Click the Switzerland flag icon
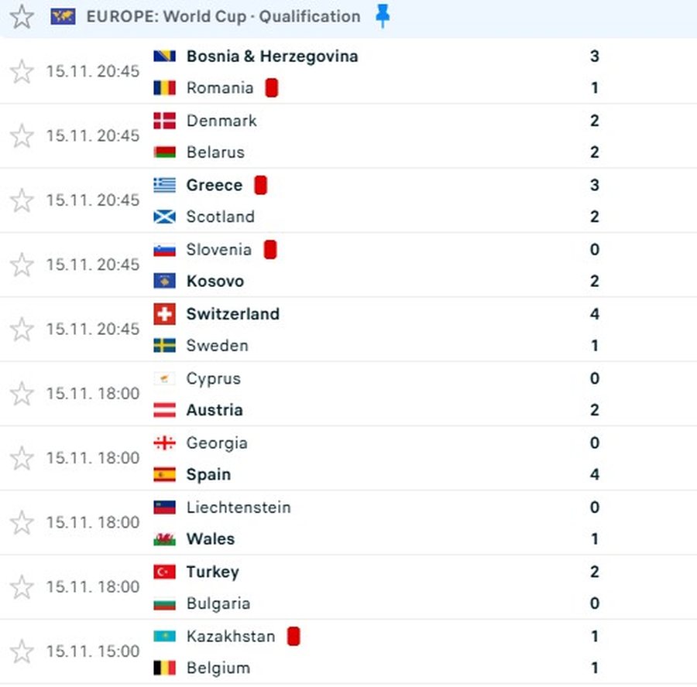Screen dimensions: 697x687 click(x=164, y=314)
